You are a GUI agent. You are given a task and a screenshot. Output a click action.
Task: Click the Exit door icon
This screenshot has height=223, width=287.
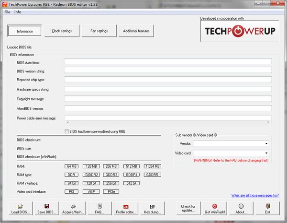[x=267, y=206]
